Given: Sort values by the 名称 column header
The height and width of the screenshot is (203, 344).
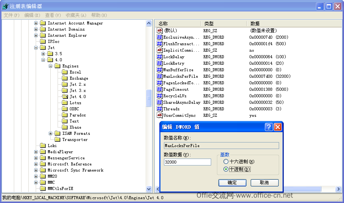Looking at the screenshot, I should [x=178, y=23].
